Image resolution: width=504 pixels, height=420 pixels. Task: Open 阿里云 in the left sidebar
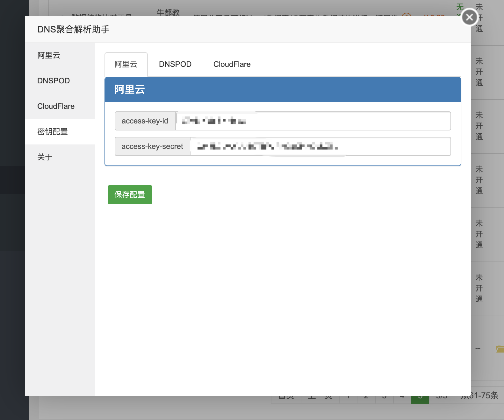(60, 55)
